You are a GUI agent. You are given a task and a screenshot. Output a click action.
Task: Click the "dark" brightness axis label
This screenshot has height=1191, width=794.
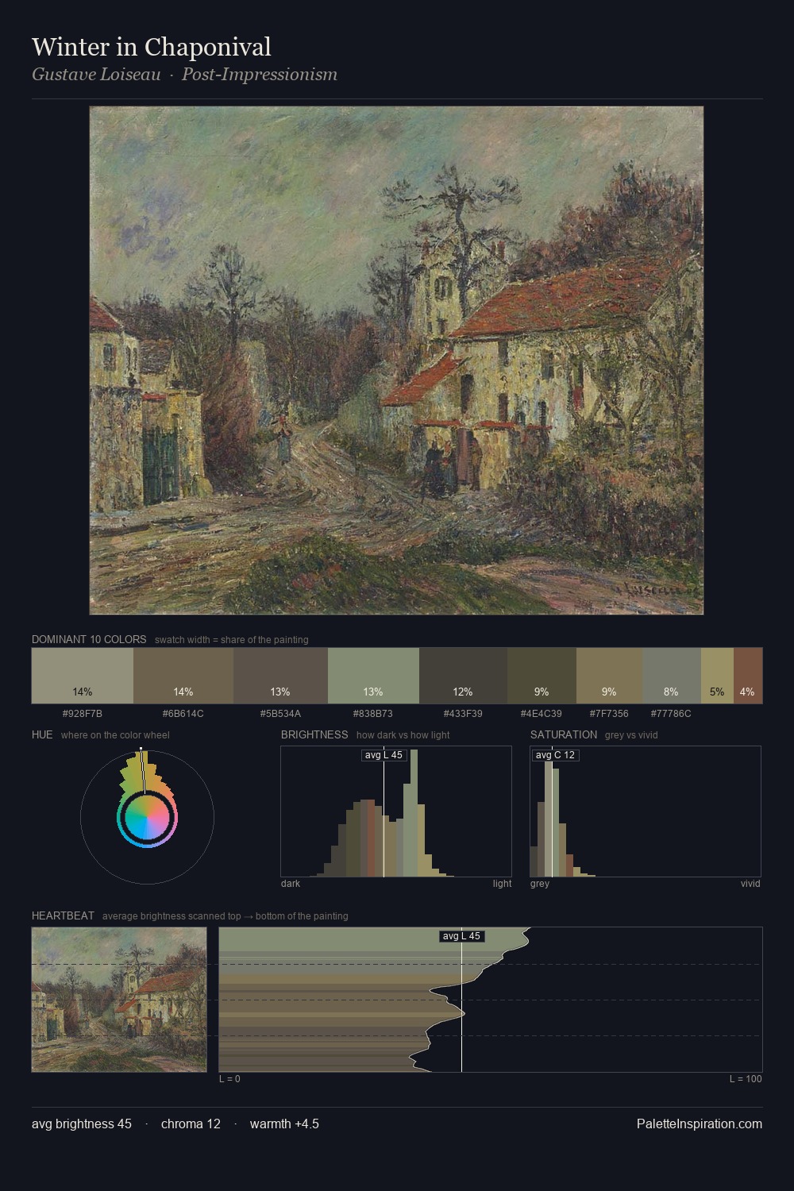click(x=291, y=883)
